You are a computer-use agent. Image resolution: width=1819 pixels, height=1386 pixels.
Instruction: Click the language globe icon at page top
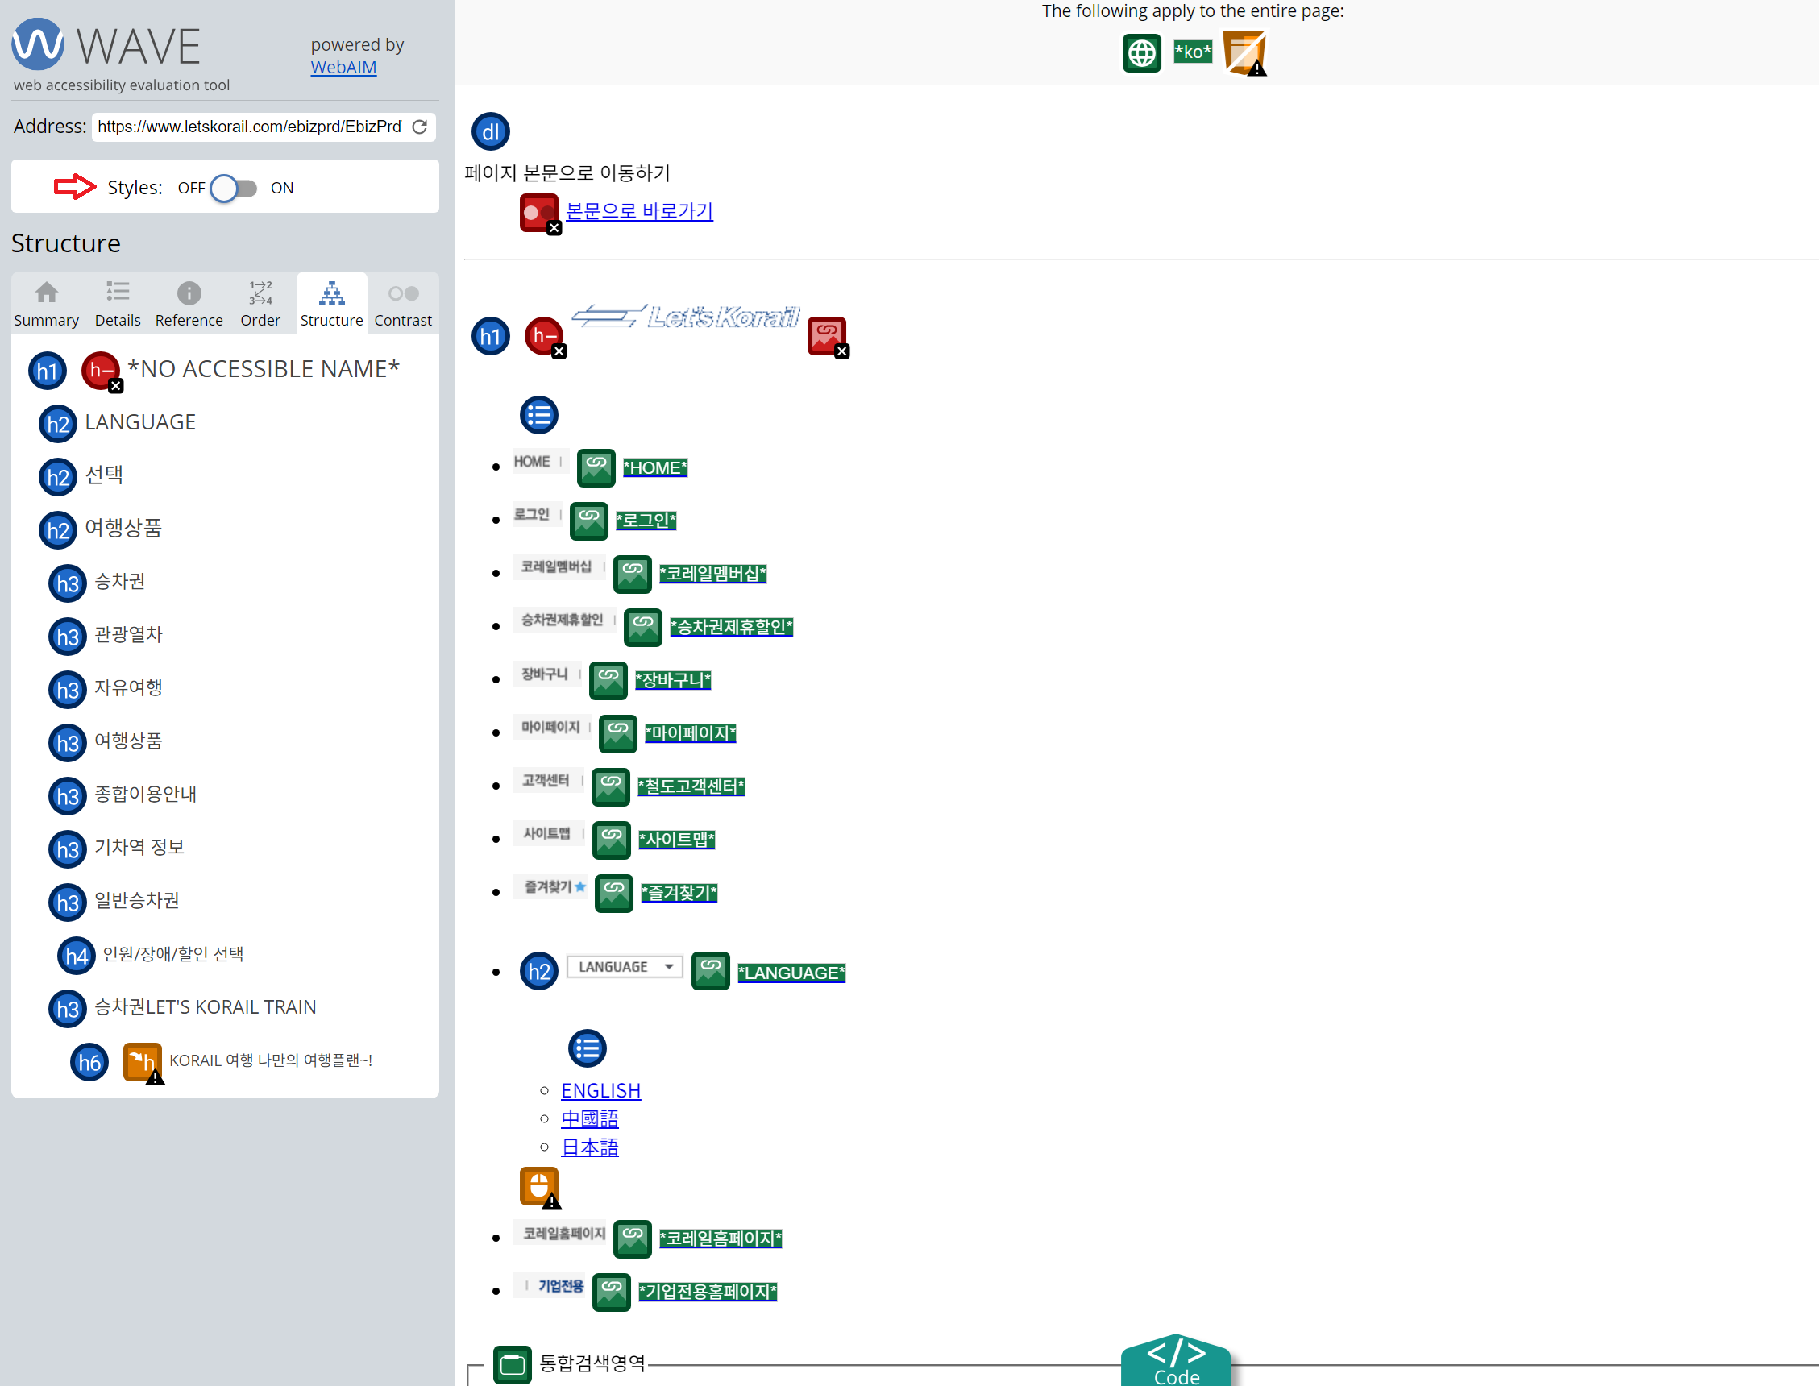pyautogui.click(x=1142, y=53)
